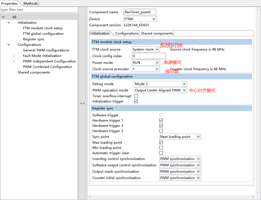261x200 pixels.
Task: Click the Software trigger checkbox
Action: coord(161,115)
